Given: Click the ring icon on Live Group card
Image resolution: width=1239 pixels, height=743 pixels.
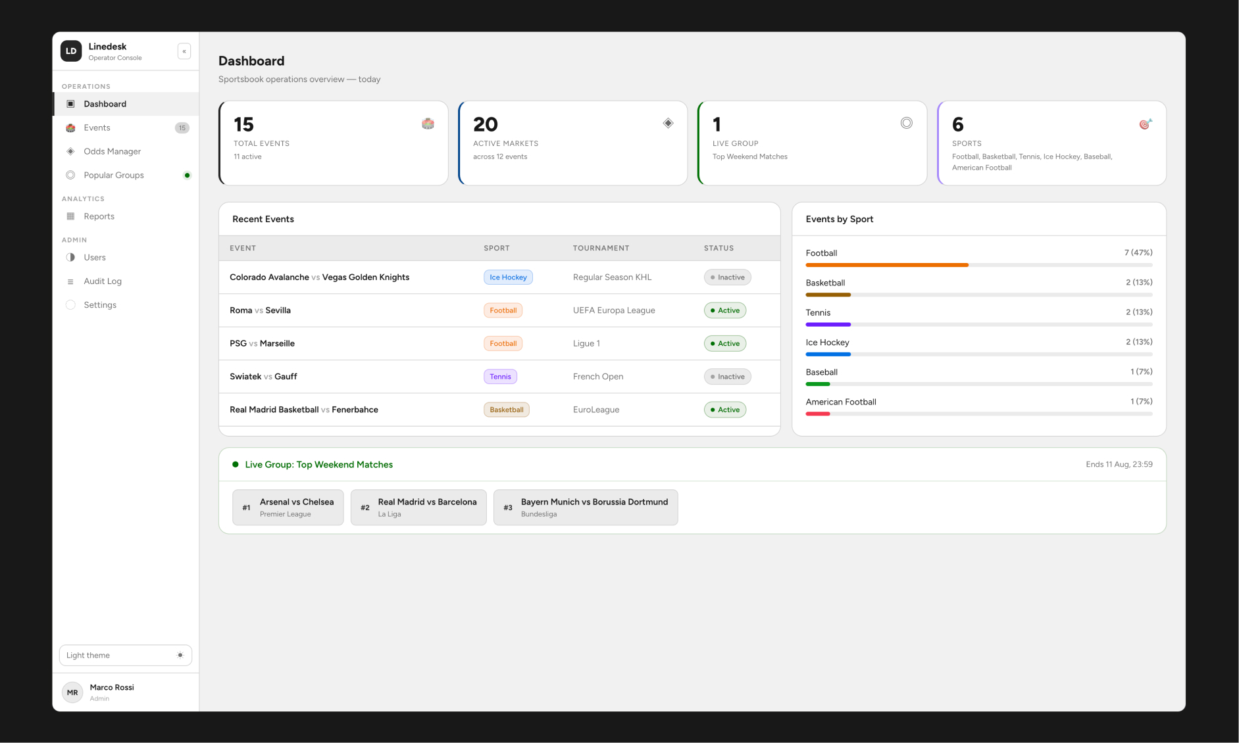Looking at the screenshot, I should pyautogui.click(x=907, y=123).
